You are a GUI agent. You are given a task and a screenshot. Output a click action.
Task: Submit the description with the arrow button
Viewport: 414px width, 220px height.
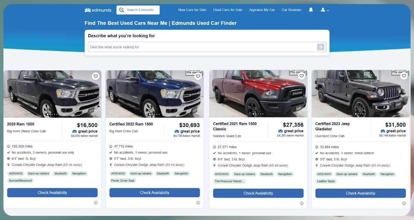point(321,47)
